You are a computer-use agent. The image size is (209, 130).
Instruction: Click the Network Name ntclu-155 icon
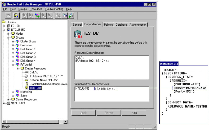27,80
